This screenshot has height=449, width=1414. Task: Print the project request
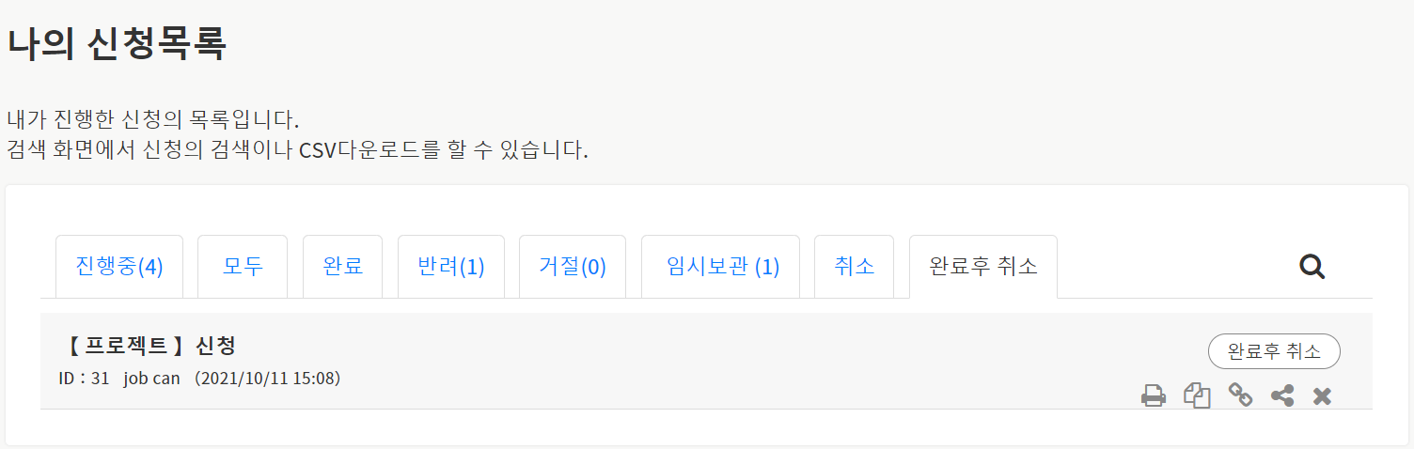pos(1154,396)
